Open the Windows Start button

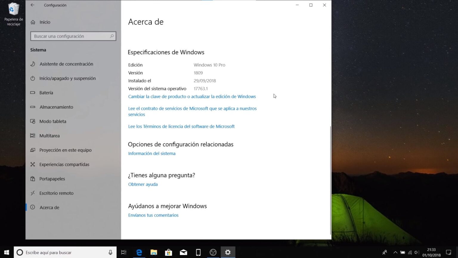click(7, 252)
